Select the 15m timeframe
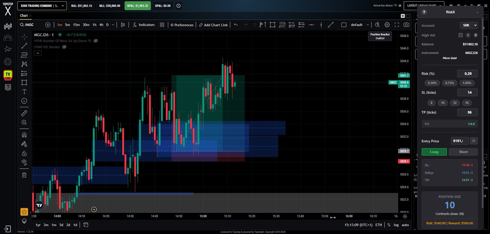This screenshot has height=234, width=490. tap(76, 25)
